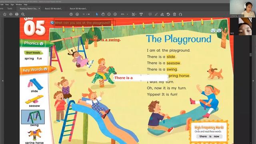Click the high frequency word 'now'

216,136
